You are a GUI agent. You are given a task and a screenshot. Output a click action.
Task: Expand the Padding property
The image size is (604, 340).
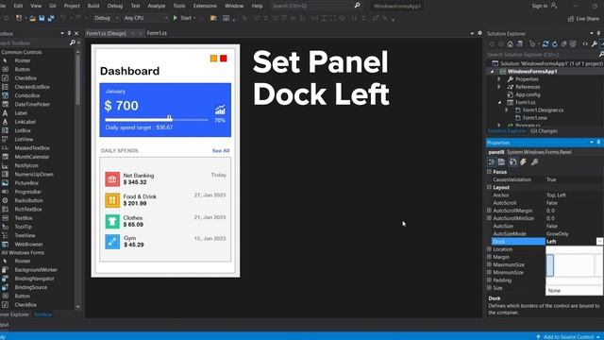pos(489,280)
